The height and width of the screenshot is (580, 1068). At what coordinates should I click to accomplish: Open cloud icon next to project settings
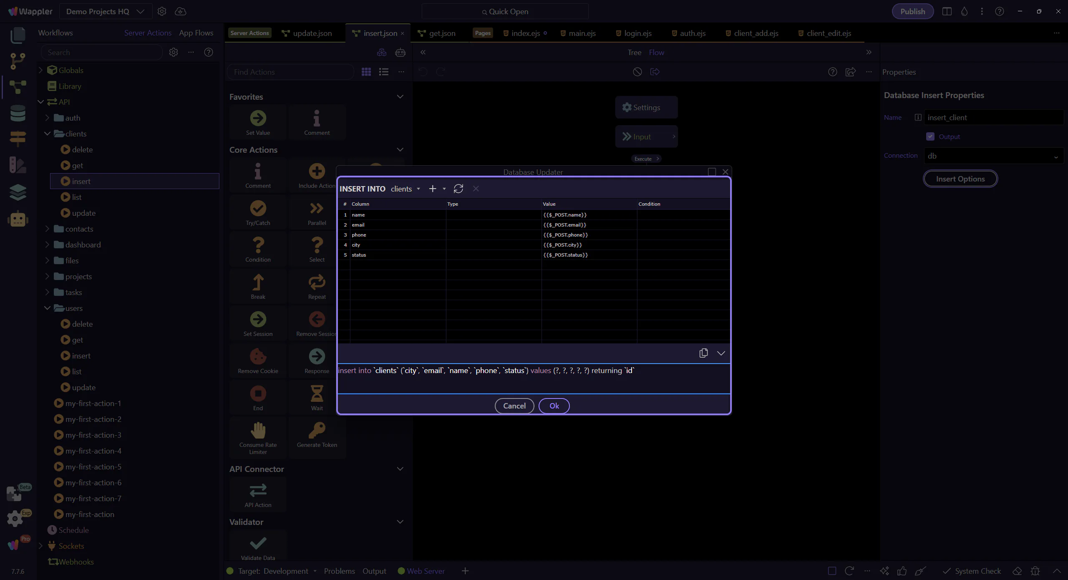point(181,11)
